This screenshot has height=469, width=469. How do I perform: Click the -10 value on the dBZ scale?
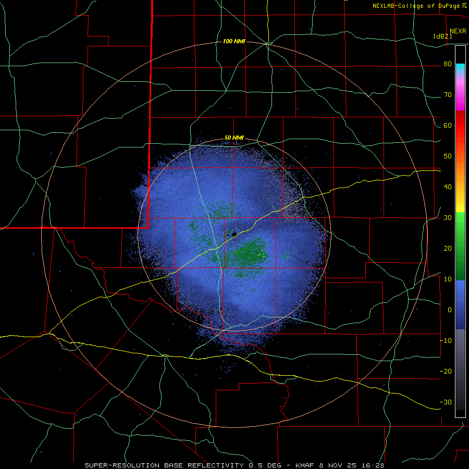[x=446, y=341]
